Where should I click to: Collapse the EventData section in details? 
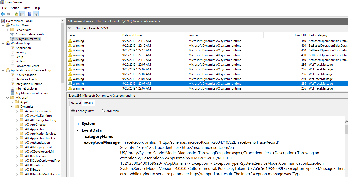[x=78, y=130]
